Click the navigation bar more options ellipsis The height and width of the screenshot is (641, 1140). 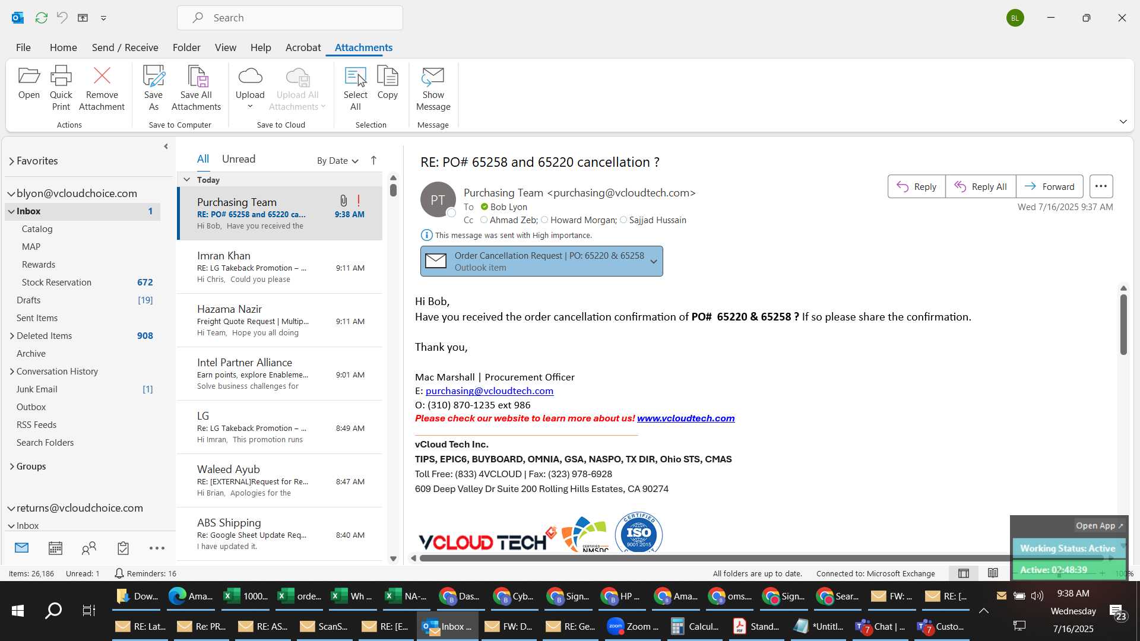[x=157, y=548]
